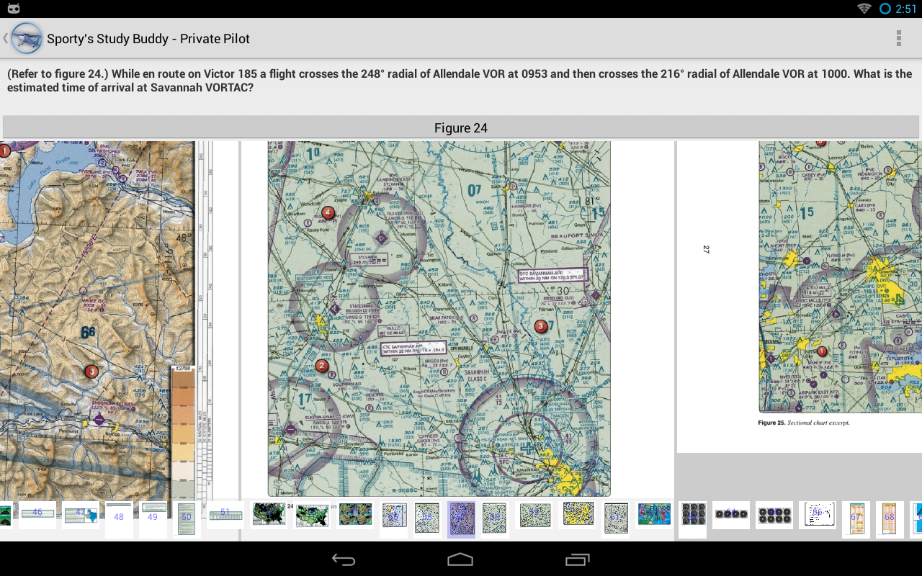Tap the Sporty's airplane app icon

pyautogui.click(x=27, y=38)
